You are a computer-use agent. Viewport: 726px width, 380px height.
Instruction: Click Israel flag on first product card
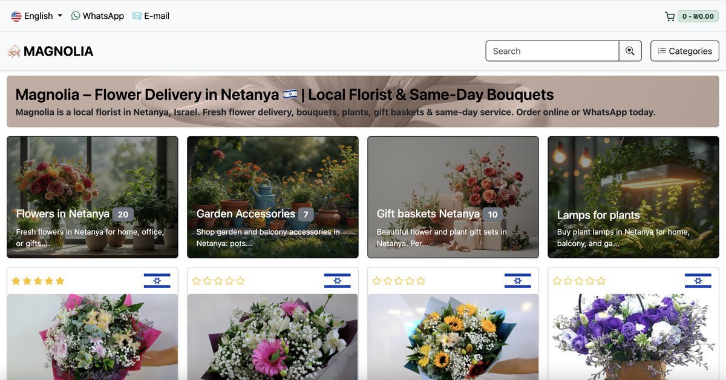pyautogui.click(x=157, y=281)
